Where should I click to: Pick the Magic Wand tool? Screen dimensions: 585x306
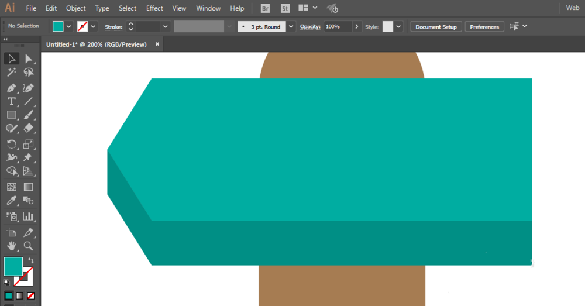[x=12, y=72]
